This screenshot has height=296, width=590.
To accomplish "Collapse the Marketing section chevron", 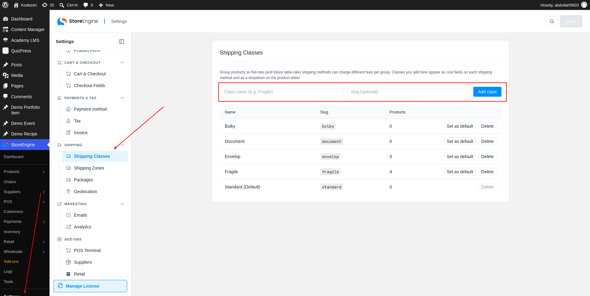I will pos(122,204).
